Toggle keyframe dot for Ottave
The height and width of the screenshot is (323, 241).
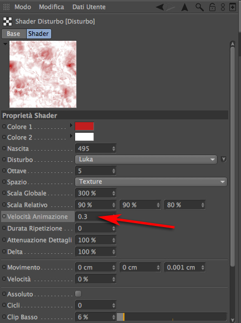pos(4,170)
